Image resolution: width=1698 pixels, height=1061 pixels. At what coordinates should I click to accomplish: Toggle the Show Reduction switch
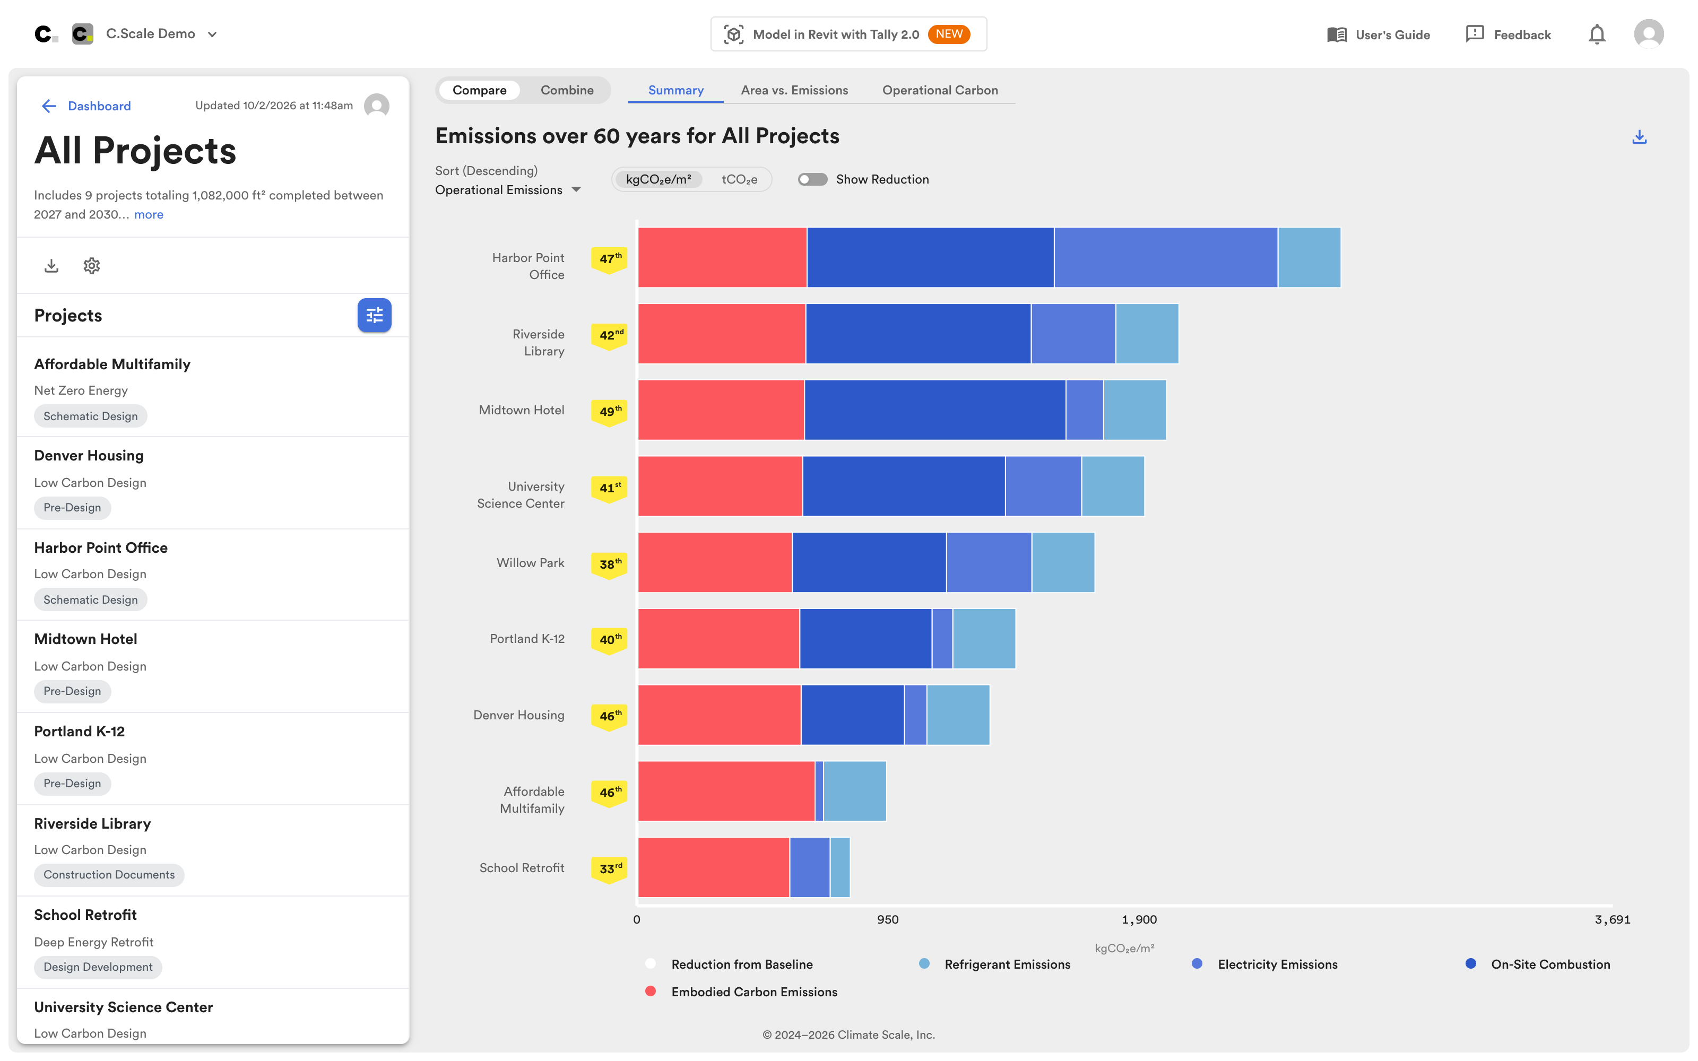812,180
